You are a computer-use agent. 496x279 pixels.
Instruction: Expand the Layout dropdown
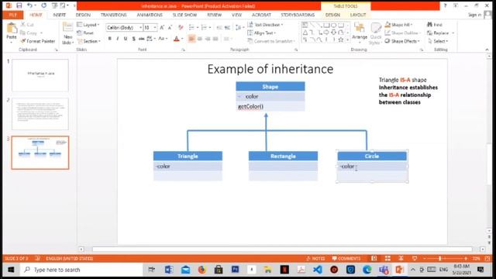pos(88,25)
